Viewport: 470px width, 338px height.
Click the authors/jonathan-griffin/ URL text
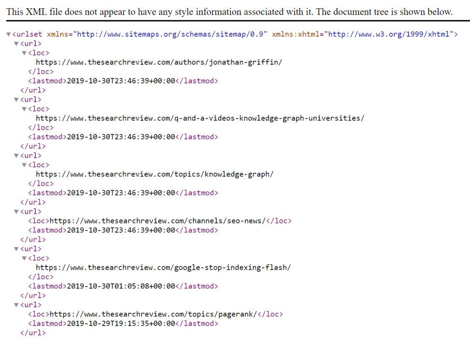coord(159,62)
